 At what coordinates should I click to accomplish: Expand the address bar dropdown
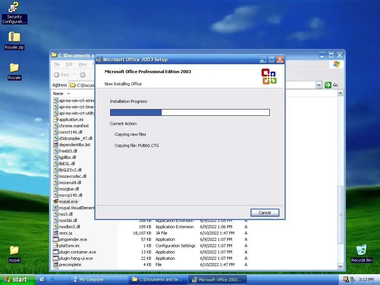click(x=319, y=85)
